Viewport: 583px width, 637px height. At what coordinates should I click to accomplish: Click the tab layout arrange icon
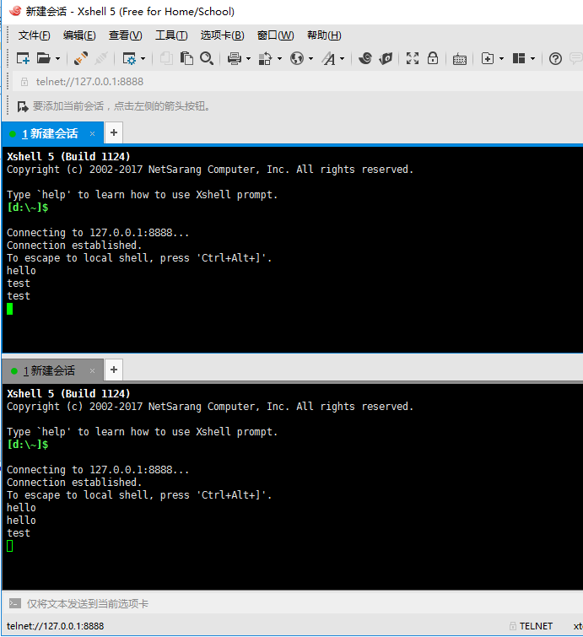(x=518, y=58)
